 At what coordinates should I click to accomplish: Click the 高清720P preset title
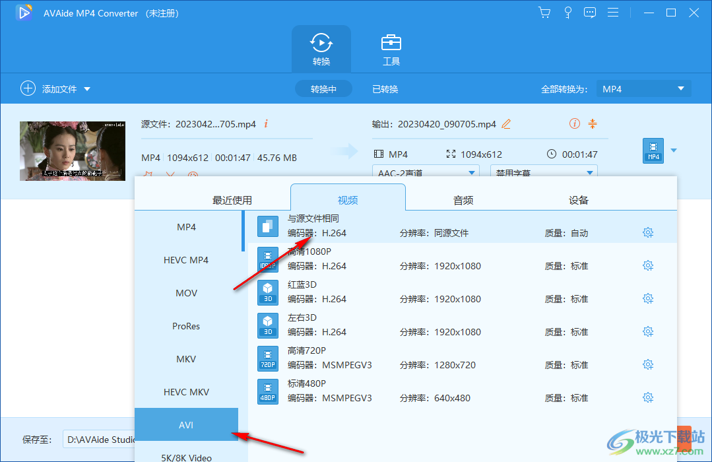click(x=306, y=350)
